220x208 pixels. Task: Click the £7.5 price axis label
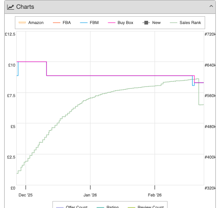pyautogui.click(x=11, y=96)
